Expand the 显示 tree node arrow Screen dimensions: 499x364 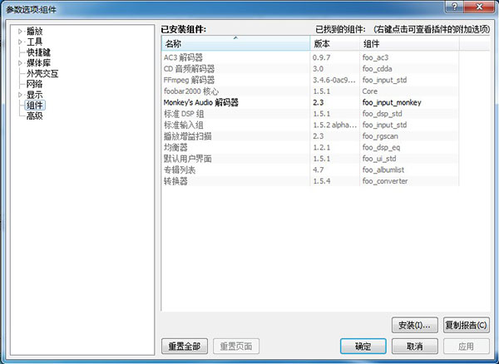[20, 95]
